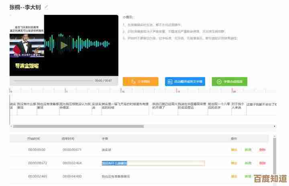Click the 结束时间 column header

68,139
